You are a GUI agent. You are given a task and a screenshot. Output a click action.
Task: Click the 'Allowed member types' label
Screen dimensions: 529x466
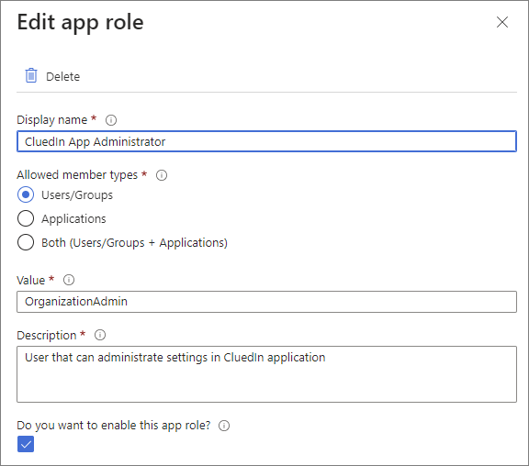(77, 175)
